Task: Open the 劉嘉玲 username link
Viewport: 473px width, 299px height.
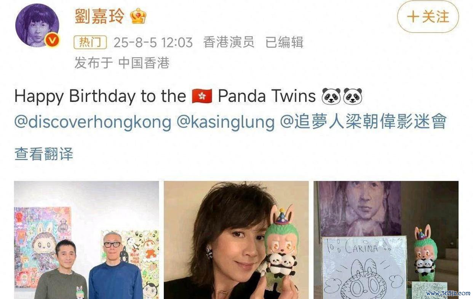Action: [x=99, y=16]
